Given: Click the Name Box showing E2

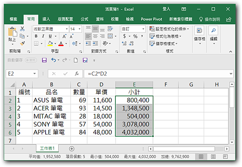Looking at the screenshot, I should [x=22, y=74].
